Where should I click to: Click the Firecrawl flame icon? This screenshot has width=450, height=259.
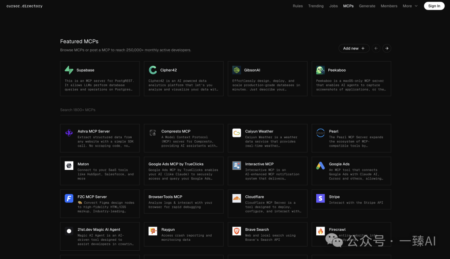click(320, 231)
